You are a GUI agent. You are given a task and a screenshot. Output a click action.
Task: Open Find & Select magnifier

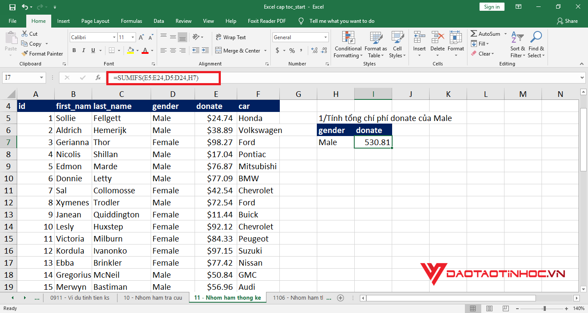(x=536, y=44)
